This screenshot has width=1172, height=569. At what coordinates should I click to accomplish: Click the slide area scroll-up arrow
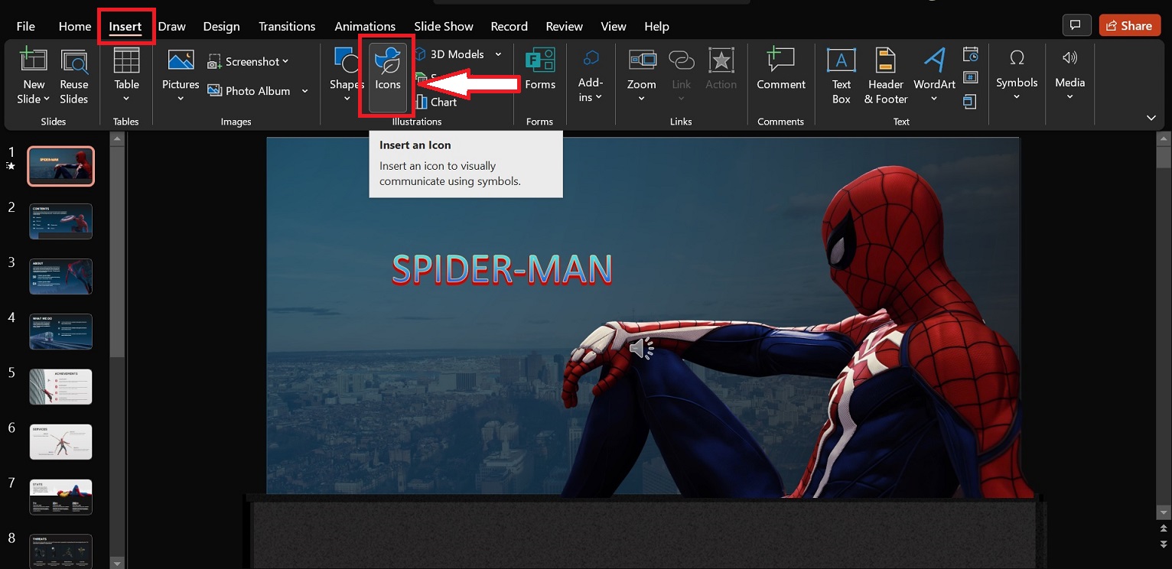coord(1164,140)
